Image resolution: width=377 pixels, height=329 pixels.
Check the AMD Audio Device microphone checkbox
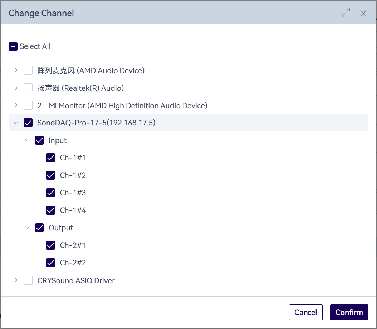[28, 70]
